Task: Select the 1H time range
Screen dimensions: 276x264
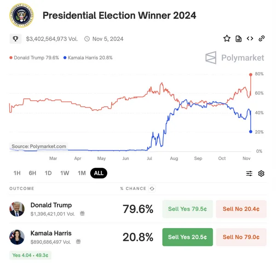Action: pyautogui.click(x=17, y=173)
